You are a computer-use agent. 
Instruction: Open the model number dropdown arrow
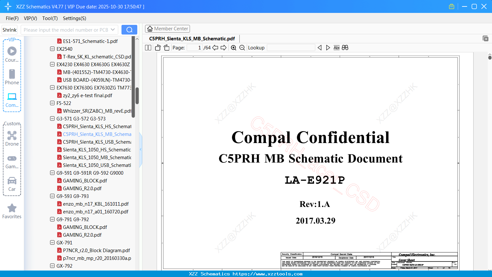(x=113, y=30)
